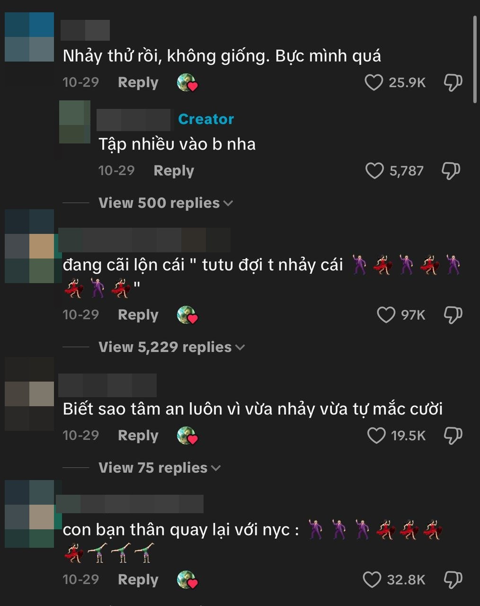Image resolution: width=480 pixels, height=606 pixels.
Task: Expand View 500 replies
Action: [x=166, y=203]
